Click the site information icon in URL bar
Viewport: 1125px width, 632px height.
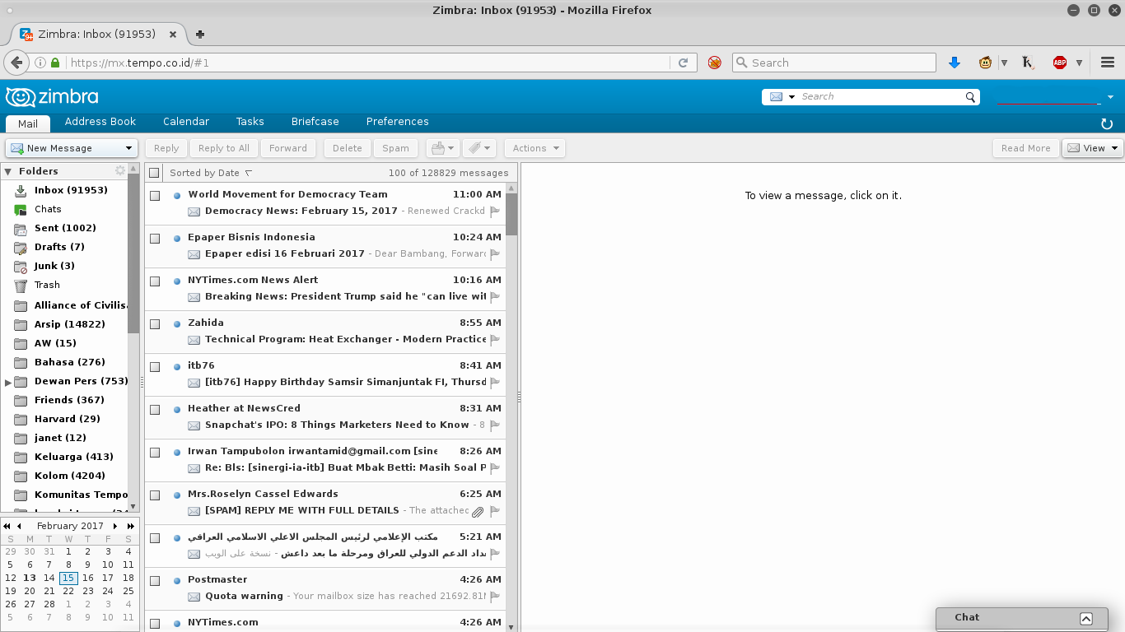[40, 63]
